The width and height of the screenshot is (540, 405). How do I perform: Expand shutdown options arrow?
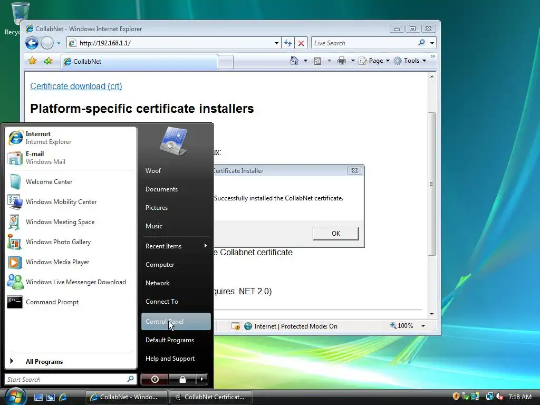pyautogui.click(x=202, y=379)
